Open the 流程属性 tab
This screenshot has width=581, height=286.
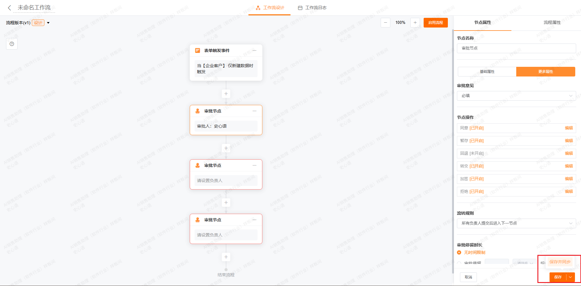coord(552,23)
